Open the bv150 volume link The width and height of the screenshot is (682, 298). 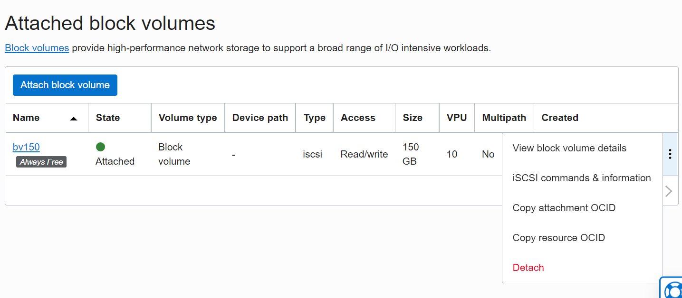click(x=26, y=147)
